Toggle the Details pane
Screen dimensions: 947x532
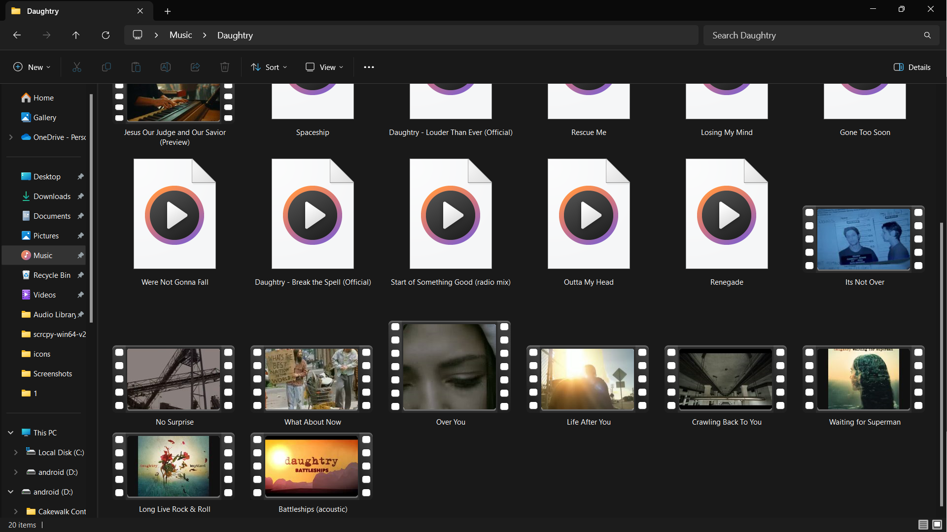(x=912, y=67)
